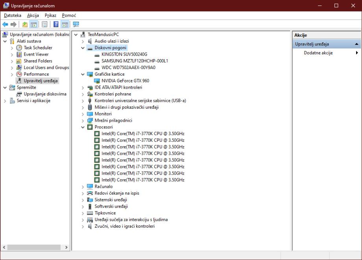The image size is (362, 260).
Task: Expand the IDE ATA/ATAPI kontroleri category
Action: pos(83,87)
